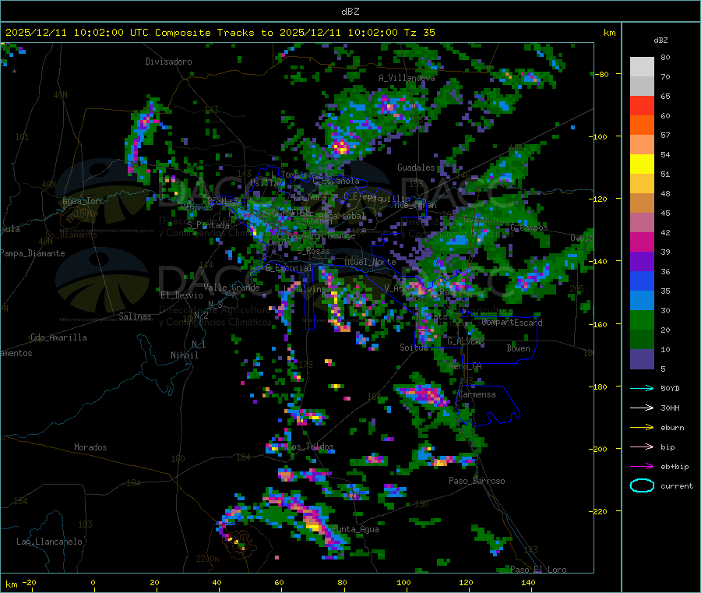Click the '-20' tick on the horizontal km axis
This screenshot has height=593, width=701.
point(30,582)
